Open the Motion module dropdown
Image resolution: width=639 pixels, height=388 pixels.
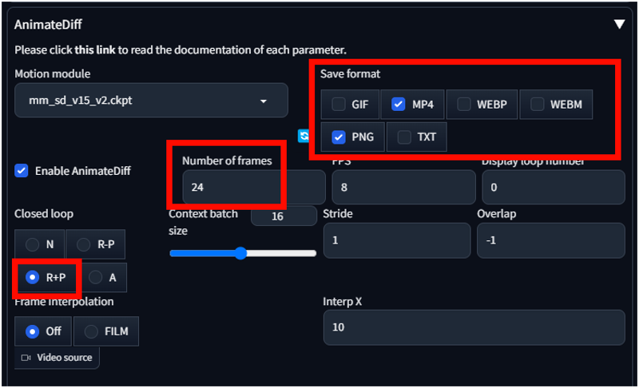coord(151,101)
